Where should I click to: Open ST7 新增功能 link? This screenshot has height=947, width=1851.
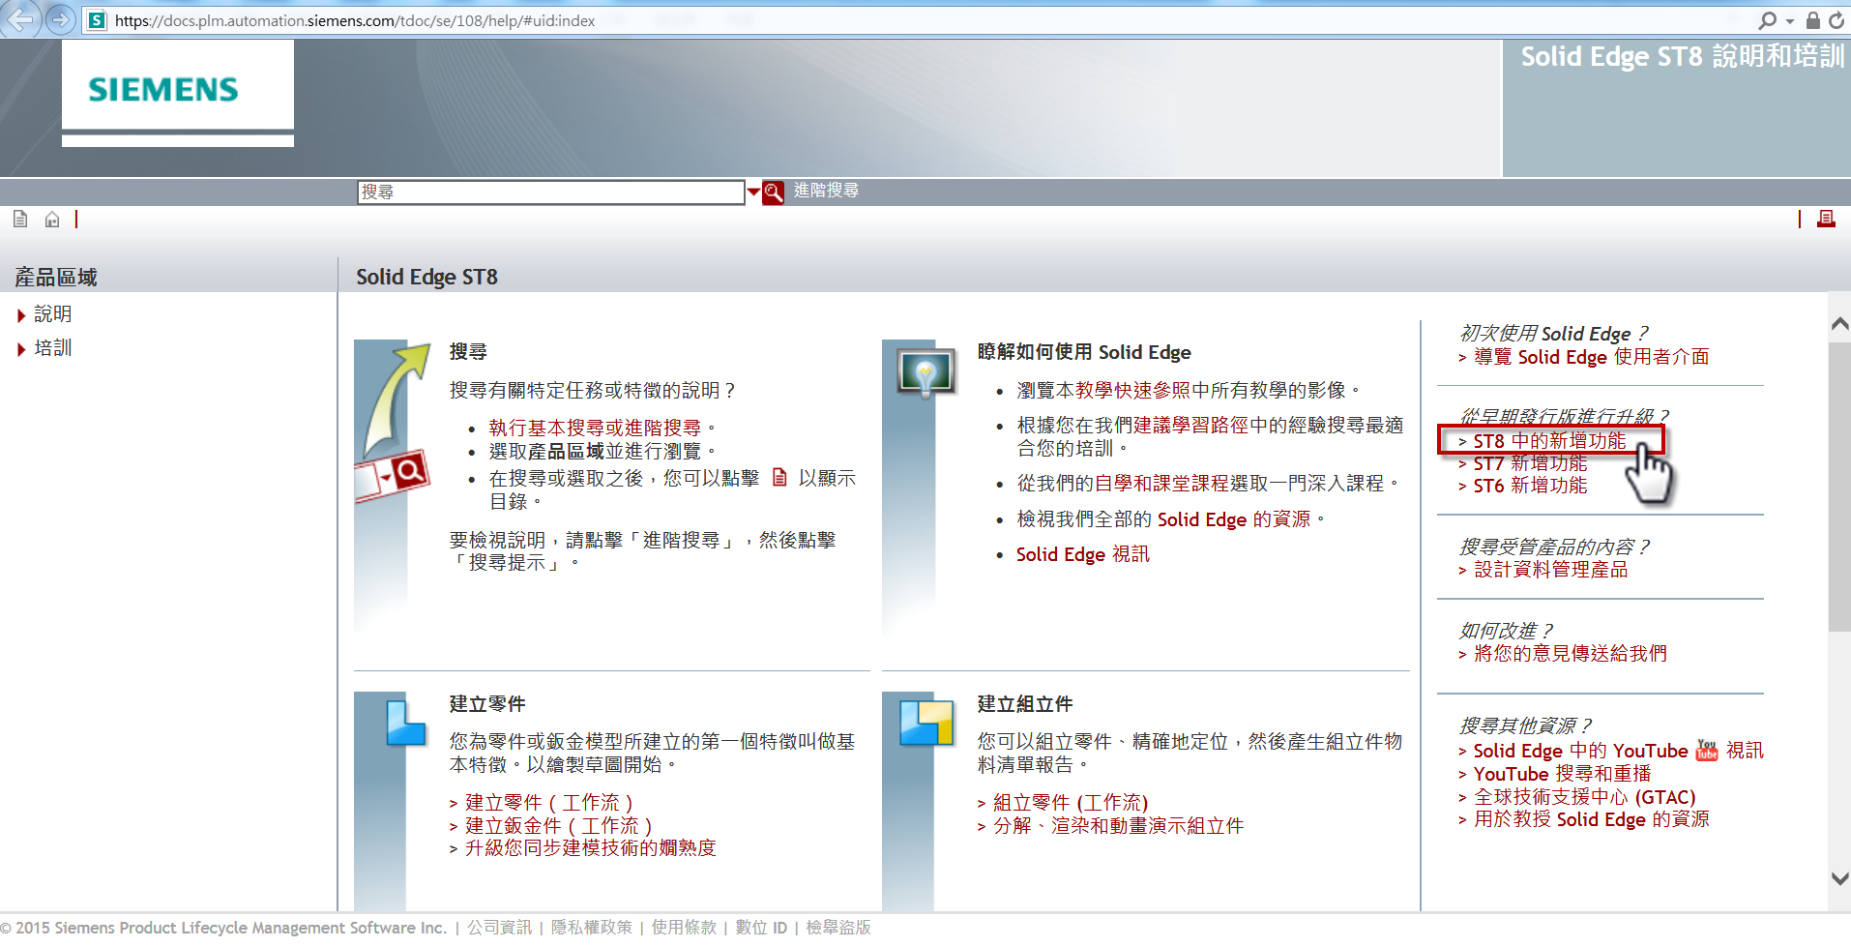(1530, 463)
